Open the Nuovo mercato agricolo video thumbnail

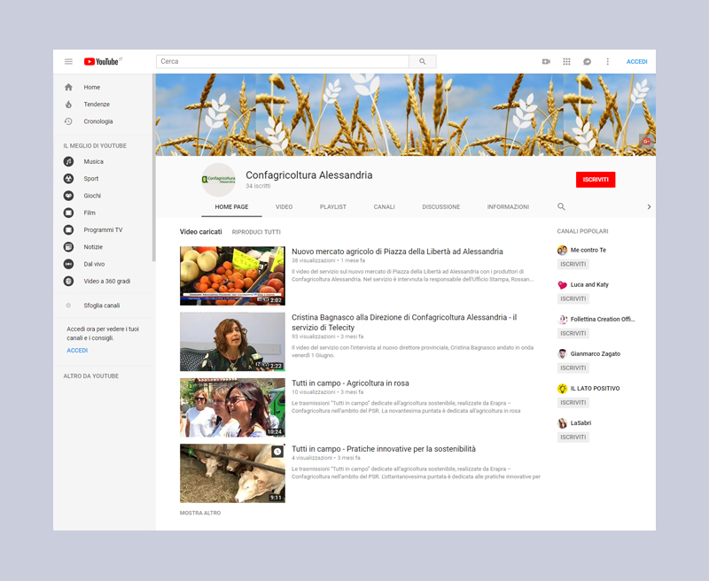tap(232, 276)
